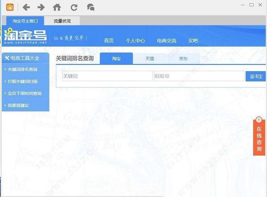Image resolution: width=267 pixels, height=197 pixels.
Task: Select the 京东 query tab
Action: tap(183, 59)
